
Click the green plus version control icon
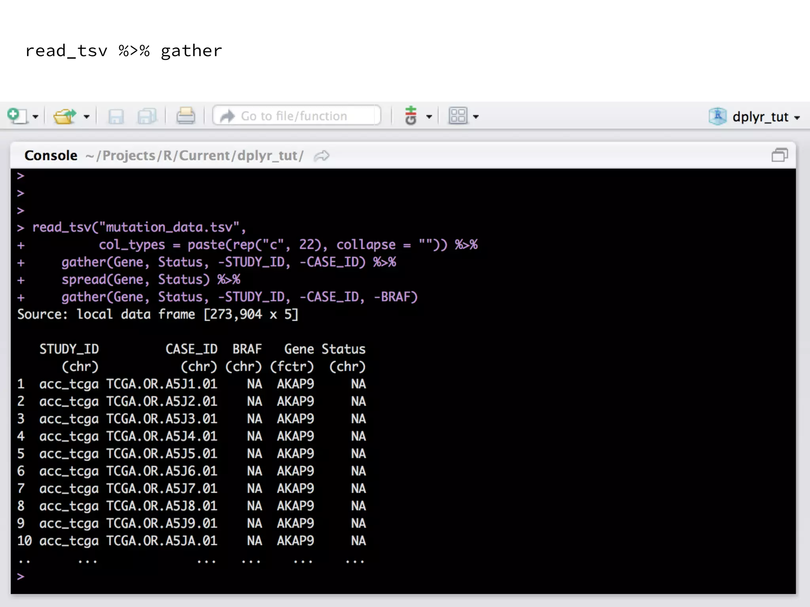pyautogui.click(x=411, y=115)
